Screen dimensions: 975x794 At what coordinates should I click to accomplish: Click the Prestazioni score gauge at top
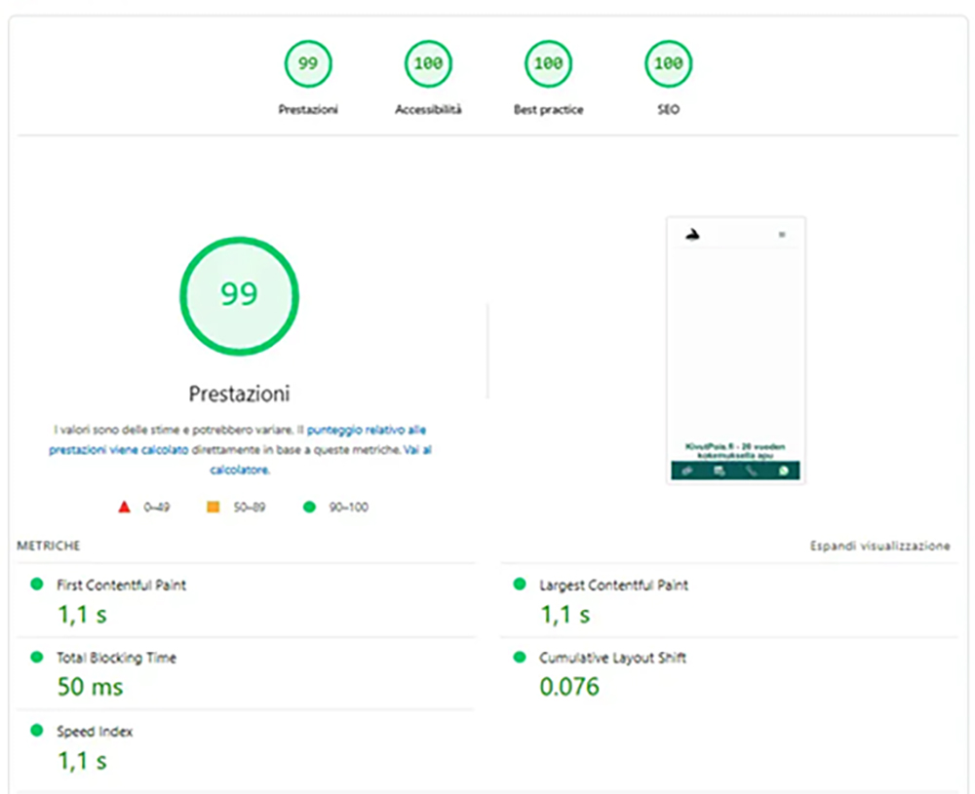tap(308, 64)
